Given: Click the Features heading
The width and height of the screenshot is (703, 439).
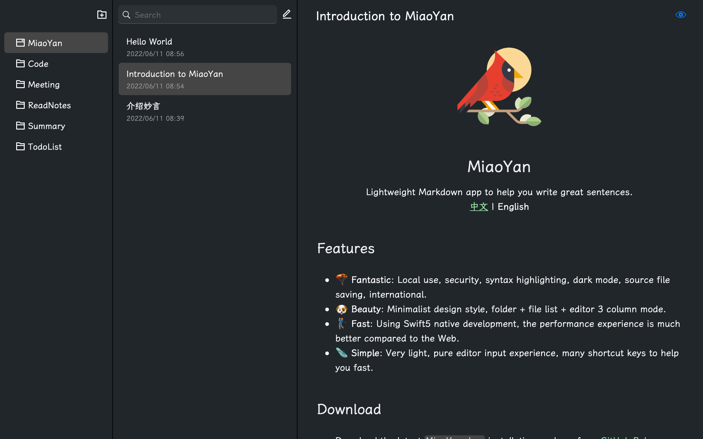Looking at the screenshot, I should tap(346, 248).
